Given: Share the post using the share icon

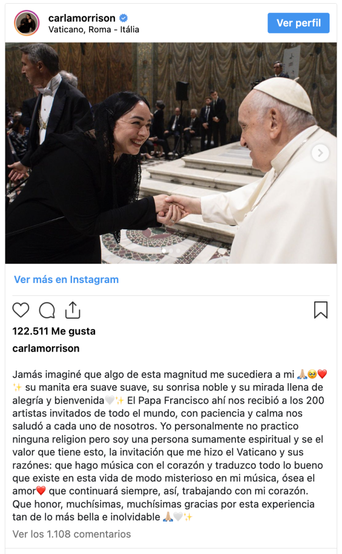Looking at the screenshot, I should [73, 310].
